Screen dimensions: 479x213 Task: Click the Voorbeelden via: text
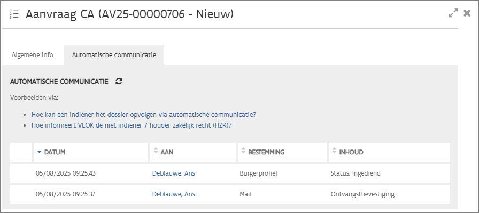(x=34, y=98)
